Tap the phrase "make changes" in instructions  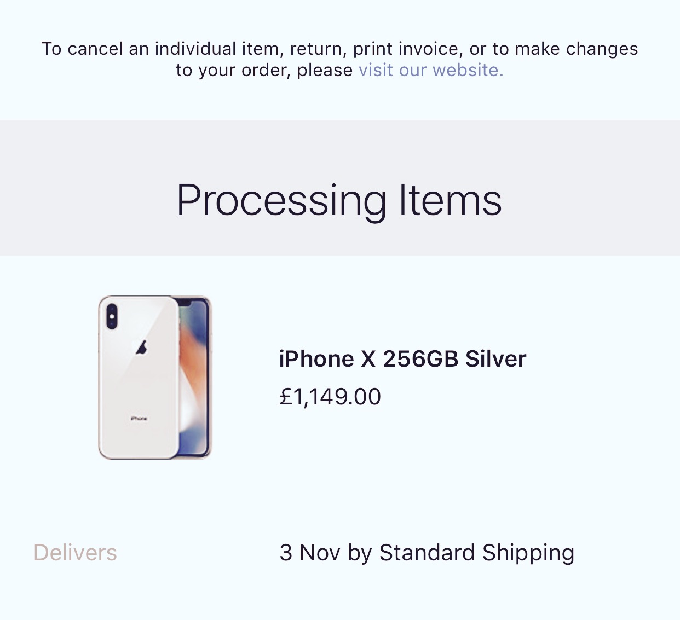(x=577, y=49)
